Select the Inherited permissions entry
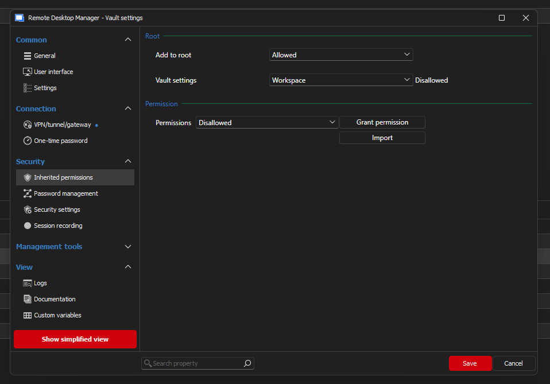The width and height of the screenshot is (550, 384). click(75, 177)
